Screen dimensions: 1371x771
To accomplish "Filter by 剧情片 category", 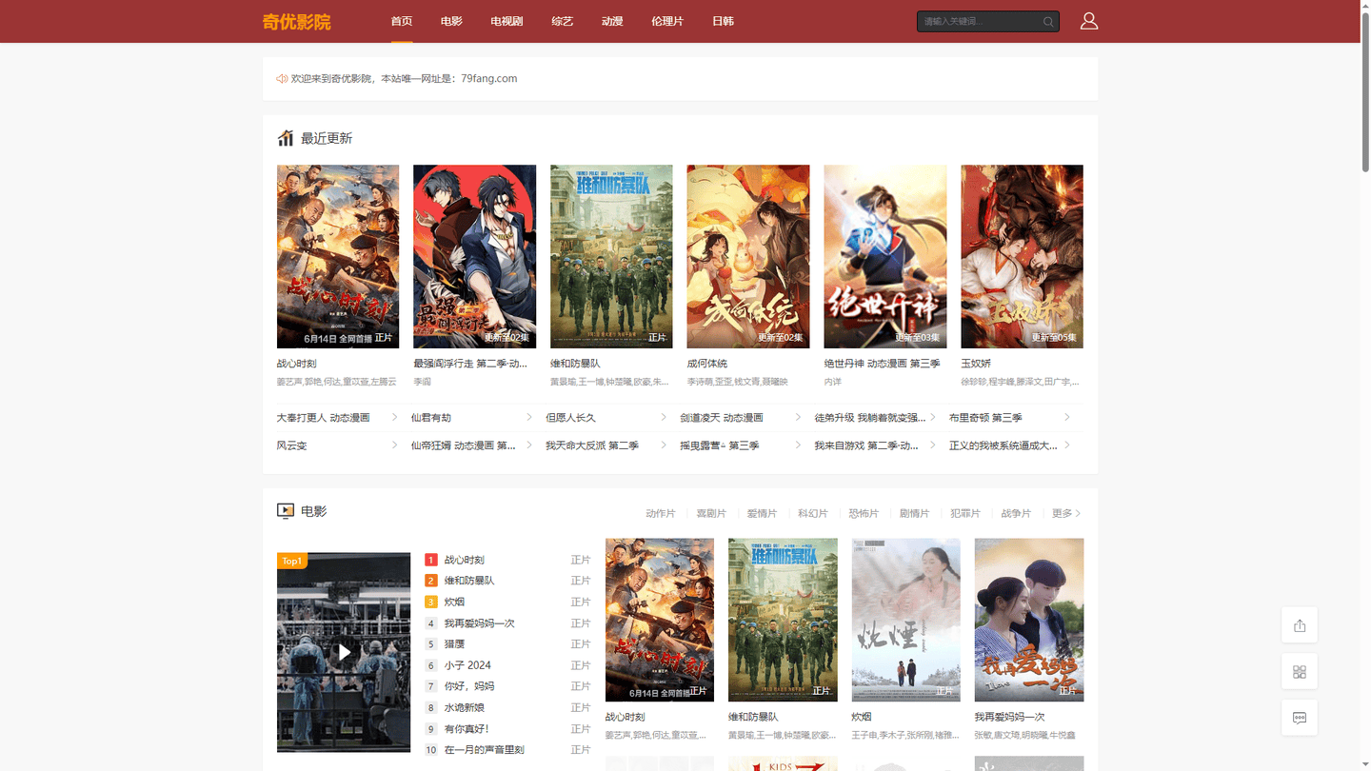I will pos(914,513).
